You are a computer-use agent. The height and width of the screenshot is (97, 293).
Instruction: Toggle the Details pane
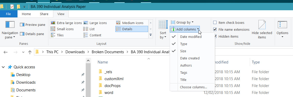pyautogui.click(x=32, y=34)
